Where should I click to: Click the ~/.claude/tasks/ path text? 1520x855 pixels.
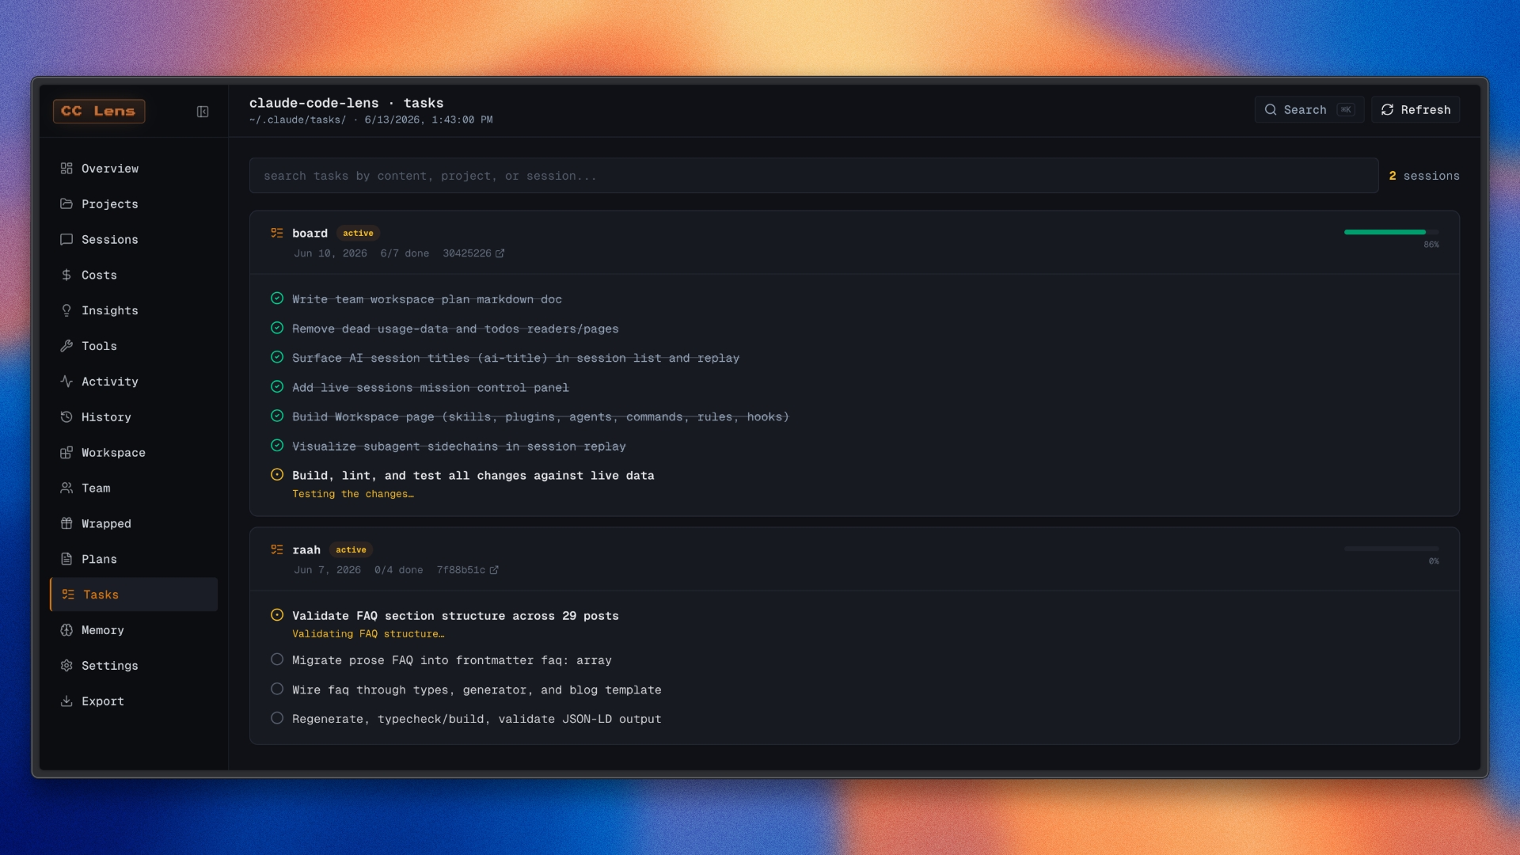point(298,120)
